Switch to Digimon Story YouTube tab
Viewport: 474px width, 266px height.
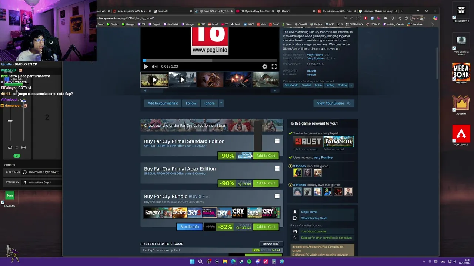pos(255,11)
